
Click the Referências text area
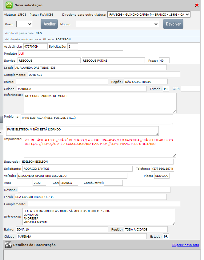100,103
